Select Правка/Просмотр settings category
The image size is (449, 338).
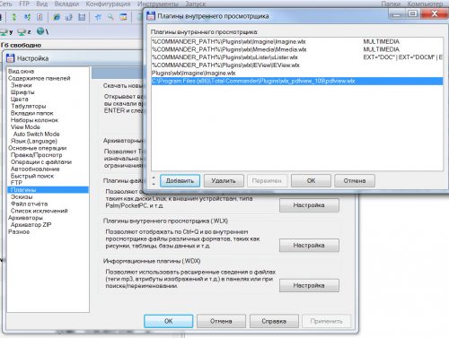(x=37, y=155)
